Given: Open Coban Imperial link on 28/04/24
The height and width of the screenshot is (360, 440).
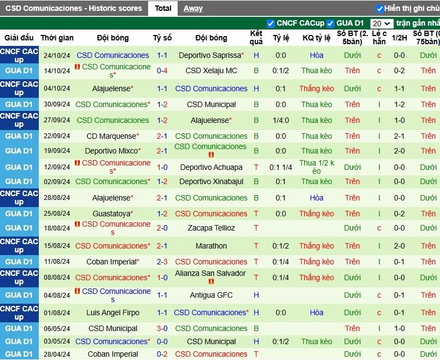Looking at the screenshot, I should click(113, 355).
